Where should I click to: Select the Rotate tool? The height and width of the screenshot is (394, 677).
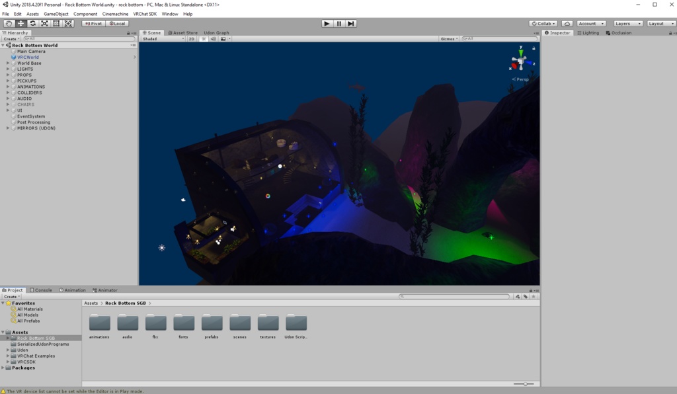32,23
